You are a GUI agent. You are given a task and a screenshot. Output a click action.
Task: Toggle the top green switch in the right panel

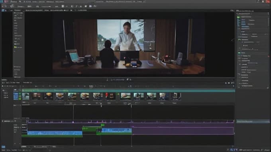(238, 17)
